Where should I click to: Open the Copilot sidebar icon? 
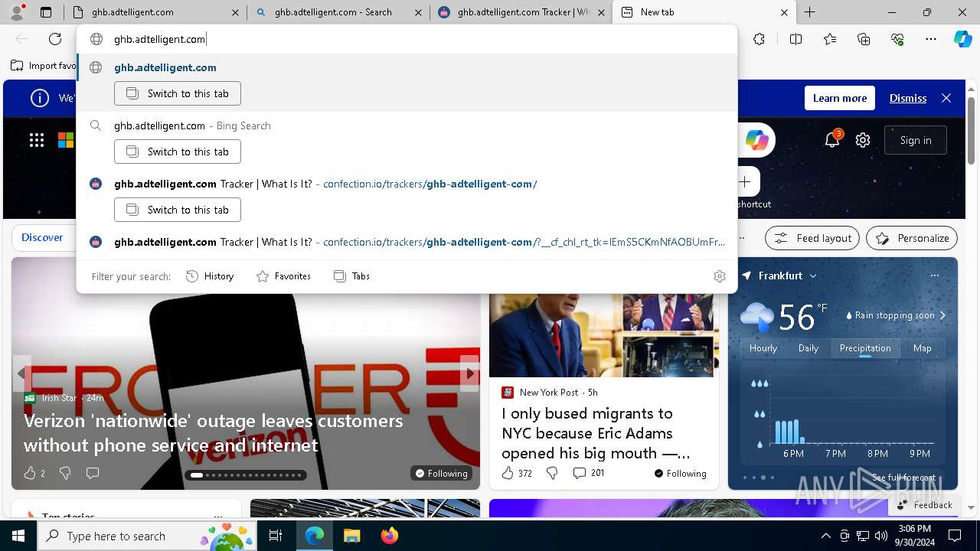coord(962,39)
